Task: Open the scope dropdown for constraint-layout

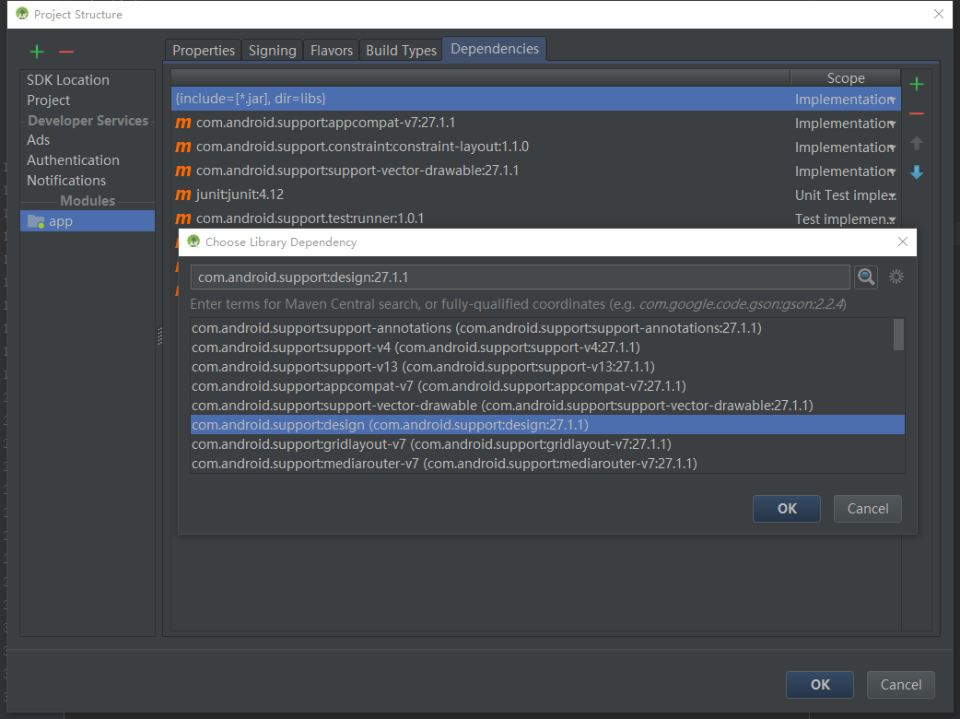Action: tap(892, 147)
